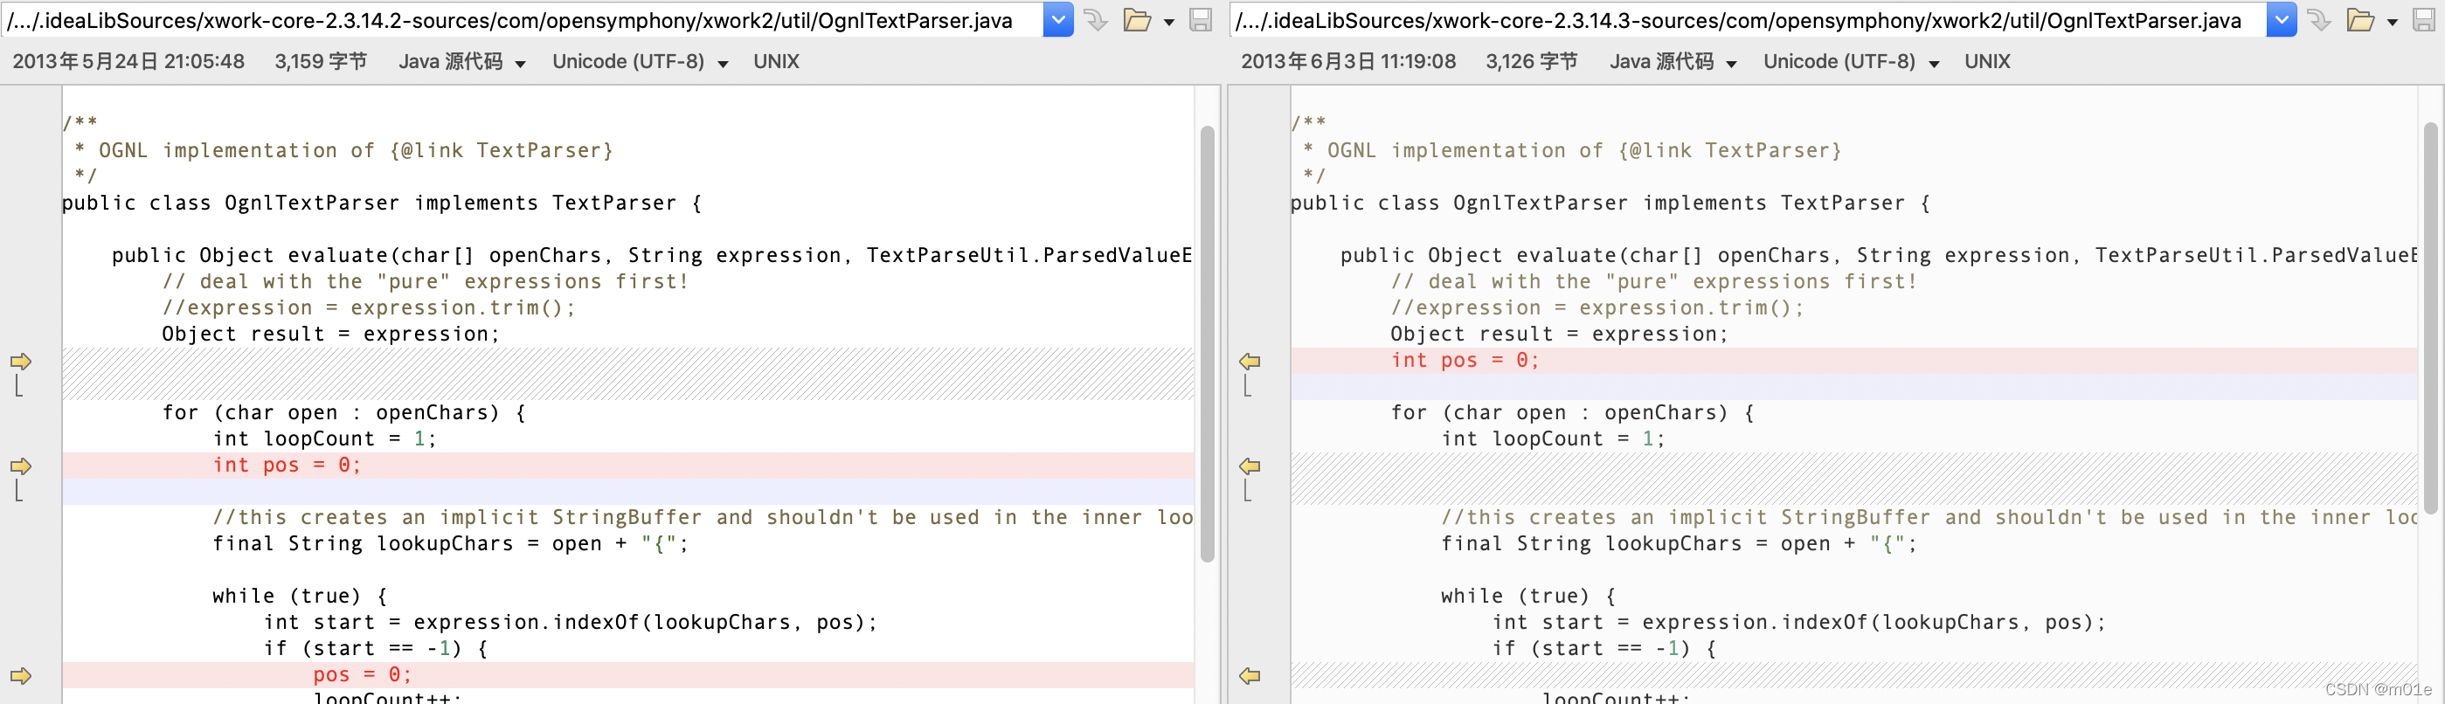Click '//expression = expression.trim();' comment in left pane
Image resolution: width=2445 pixels, height=704 pixels.
tap(368, 308)
